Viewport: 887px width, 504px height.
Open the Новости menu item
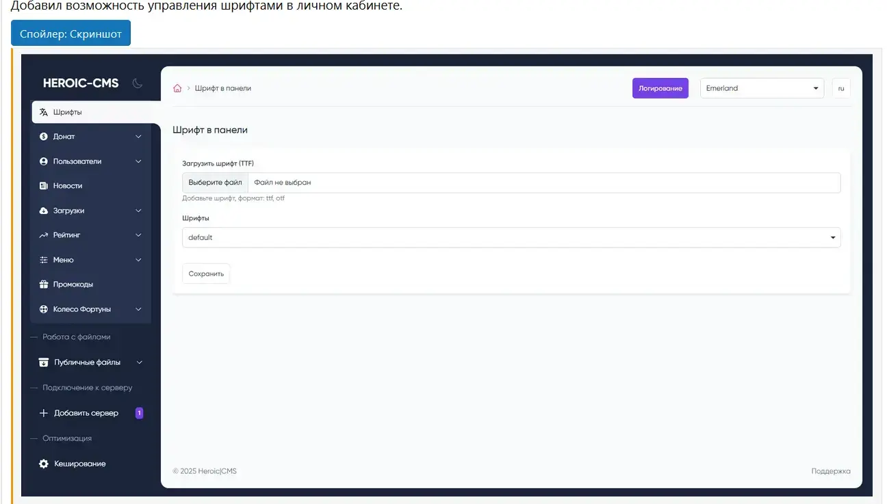coord(90,186)
